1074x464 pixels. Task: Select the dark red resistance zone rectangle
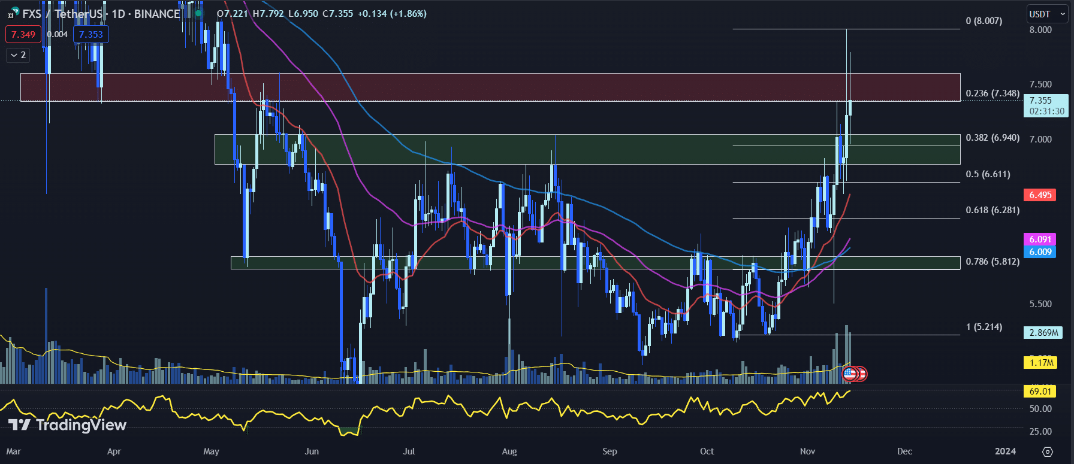point(479,87)
